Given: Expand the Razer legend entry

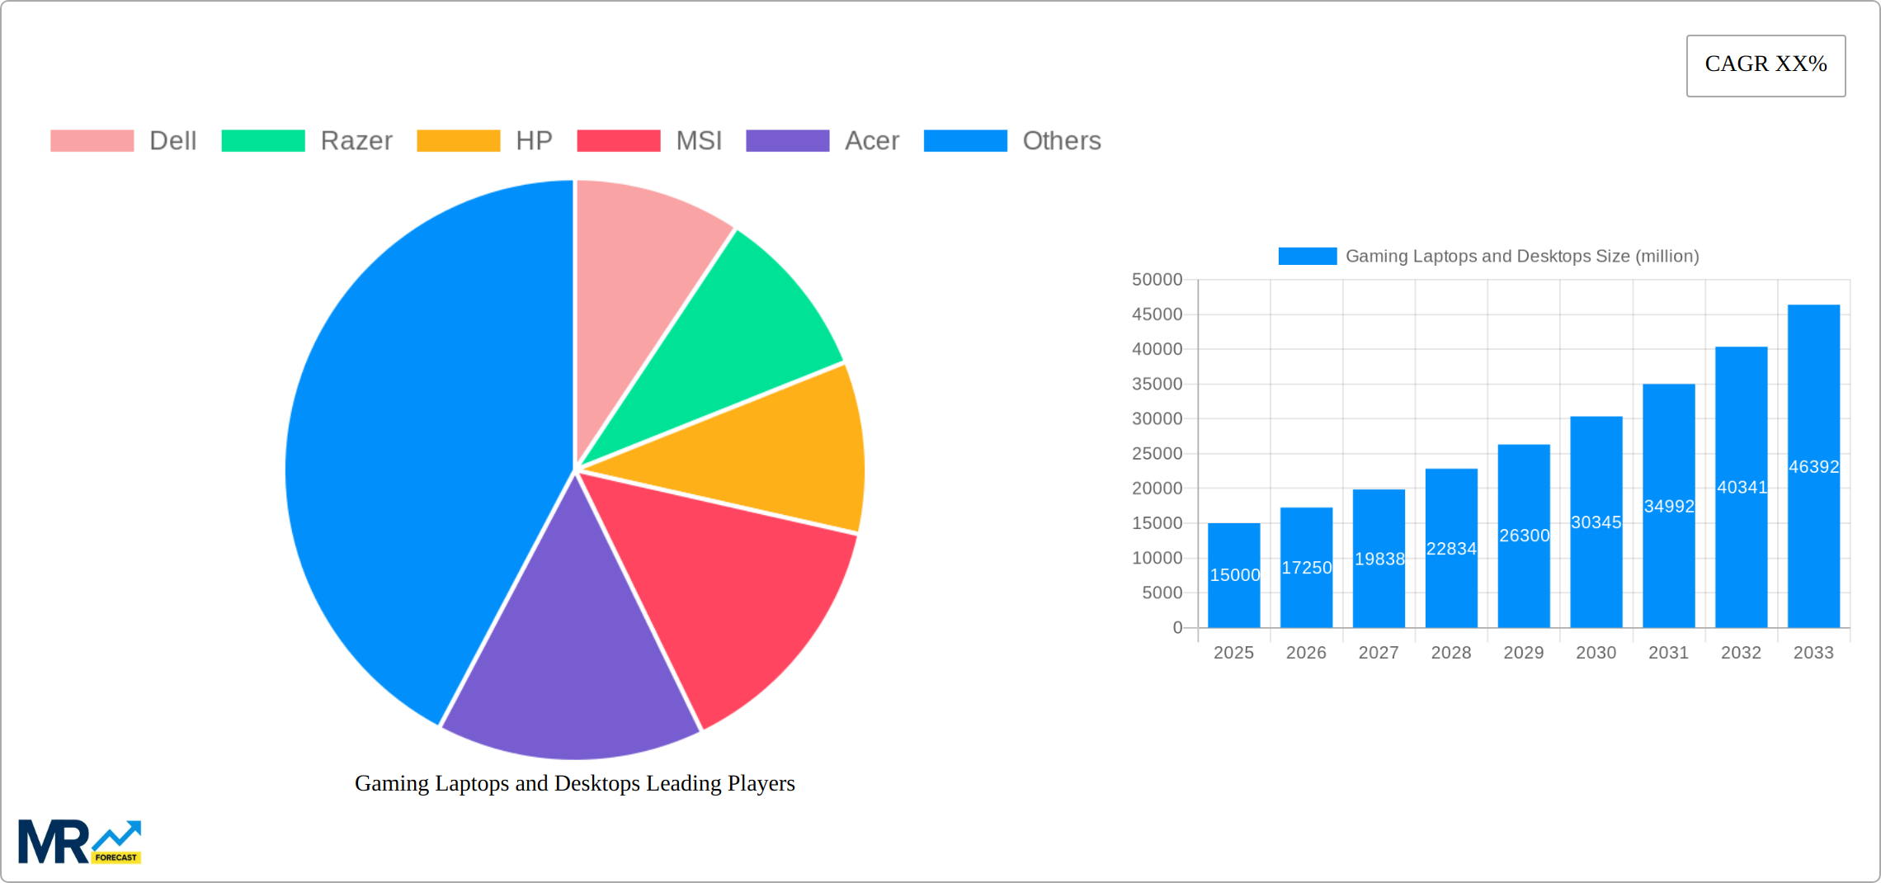Looking at the screenshot, I should point(356,140).
